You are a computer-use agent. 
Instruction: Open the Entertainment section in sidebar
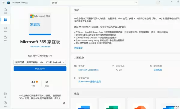point(5,38)
